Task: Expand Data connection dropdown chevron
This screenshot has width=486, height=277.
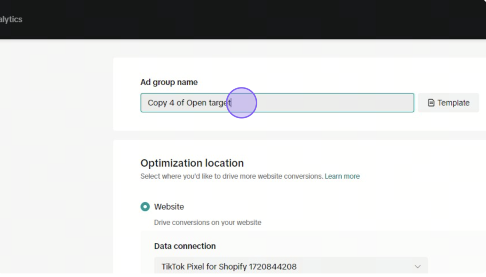Action: coord(418,267)
